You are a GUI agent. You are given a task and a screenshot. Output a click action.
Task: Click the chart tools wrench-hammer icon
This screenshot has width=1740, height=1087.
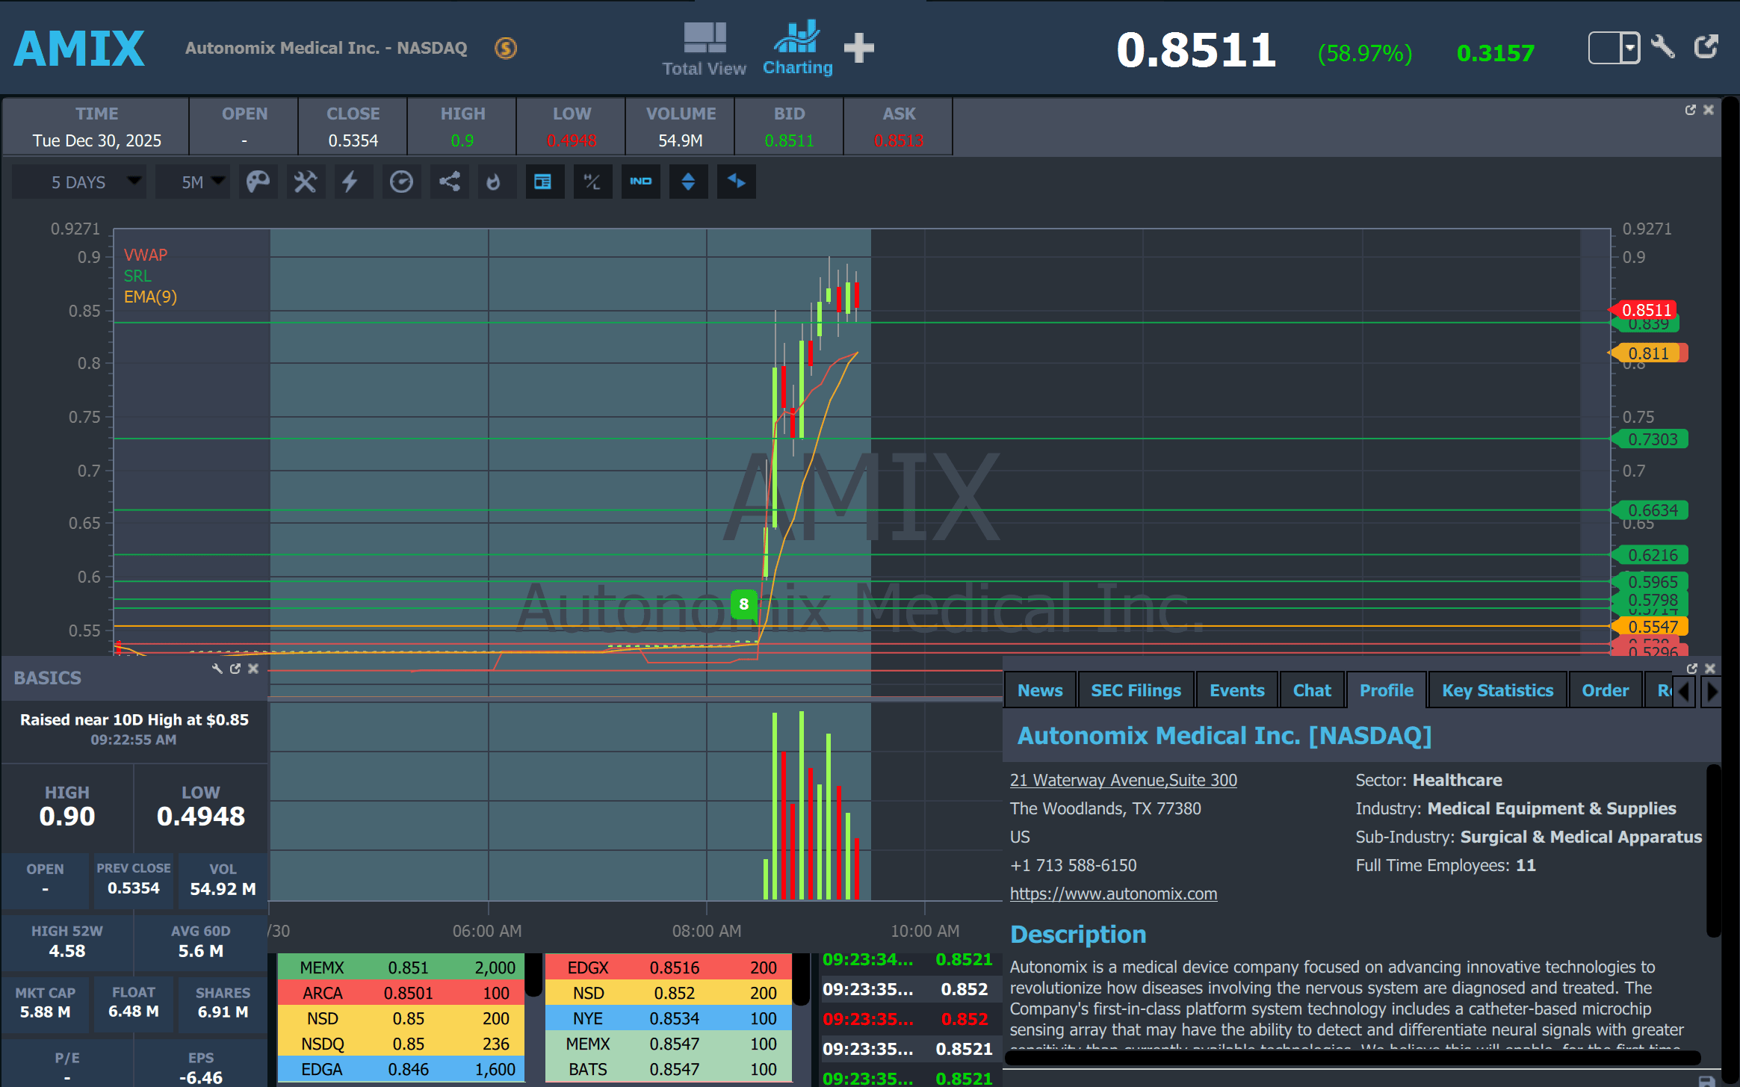click(x=305, y=182)
